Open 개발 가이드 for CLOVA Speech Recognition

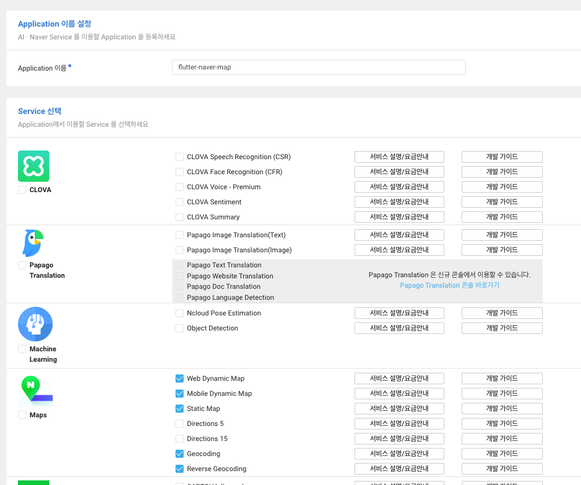click(502, 157)
